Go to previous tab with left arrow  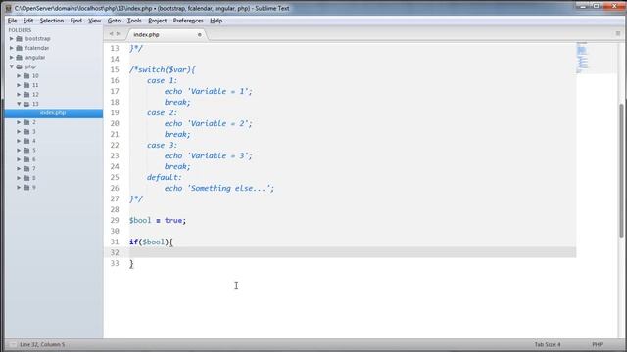[x=111, y=34]
